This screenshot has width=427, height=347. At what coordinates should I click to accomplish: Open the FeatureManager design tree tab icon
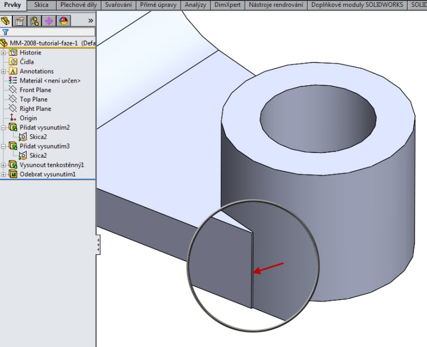tap(6, 20)
